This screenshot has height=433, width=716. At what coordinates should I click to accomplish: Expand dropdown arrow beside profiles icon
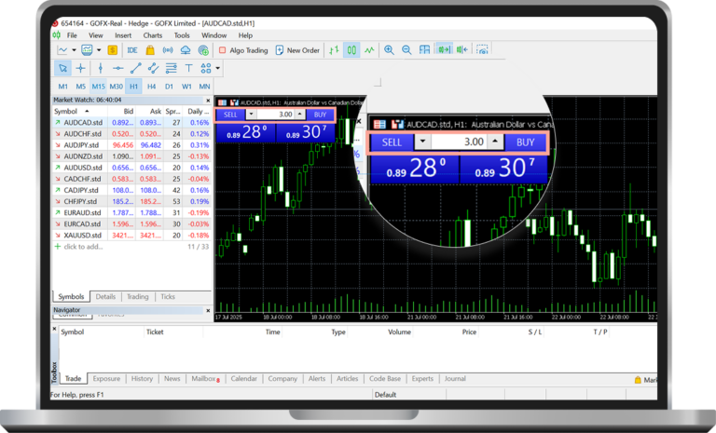99,50
